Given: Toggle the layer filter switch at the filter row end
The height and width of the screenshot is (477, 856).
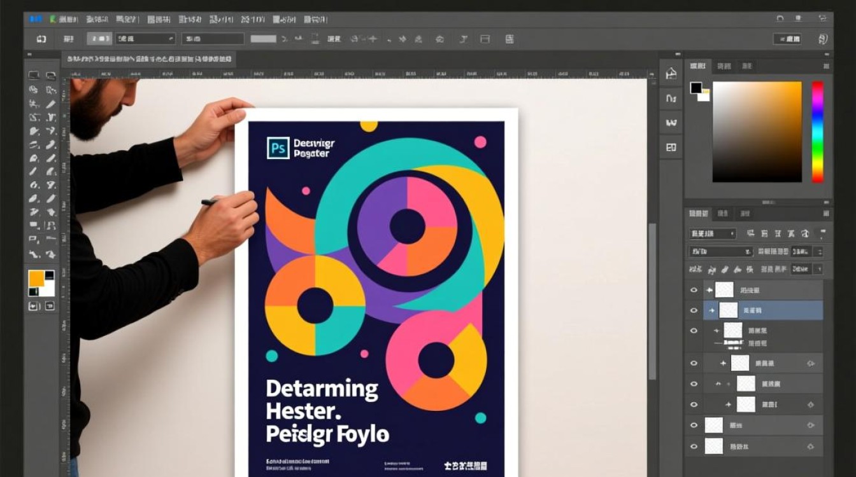Looking at the screenshot, I should [x=824, y=233].
